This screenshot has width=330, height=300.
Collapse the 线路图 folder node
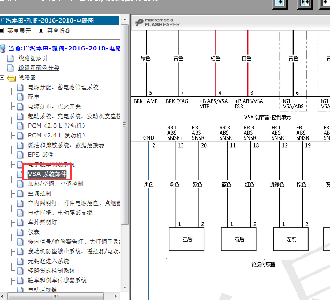(x=2, y=78)
